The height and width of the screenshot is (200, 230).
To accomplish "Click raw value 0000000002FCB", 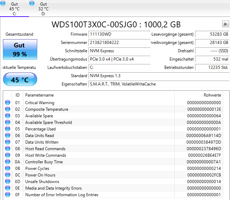I will (204, 175).
